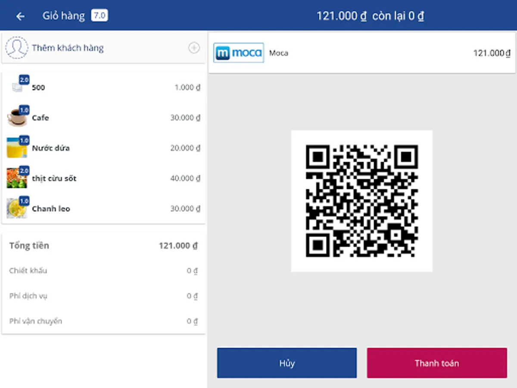Select the Chanh leo item name
Viewport: 517px width, 388px height.
(x=51, y=209)
